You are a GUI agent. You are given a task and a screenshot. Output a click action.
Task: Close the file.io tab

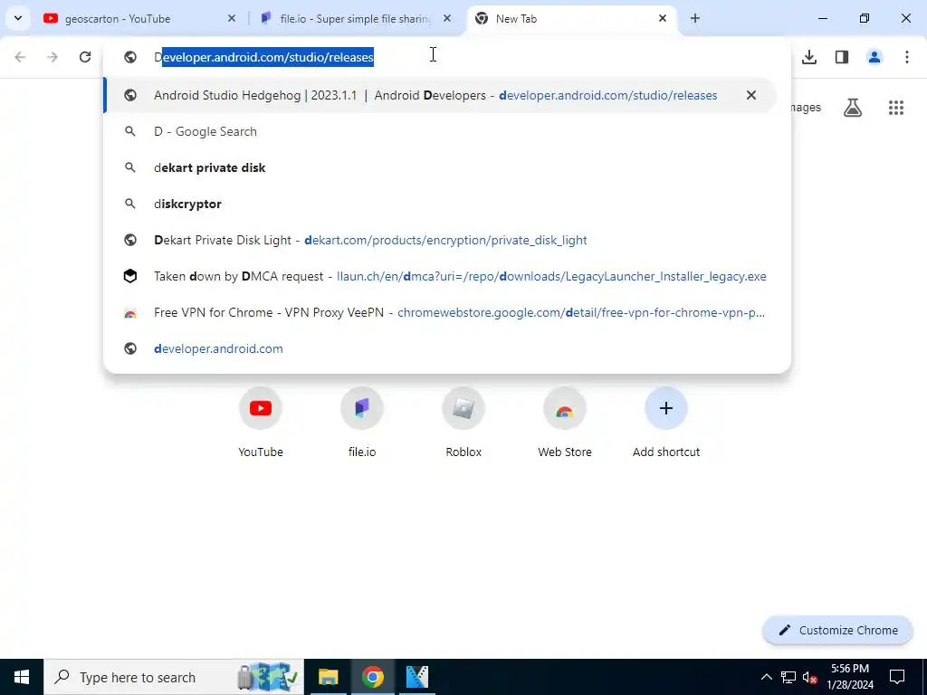447,19
